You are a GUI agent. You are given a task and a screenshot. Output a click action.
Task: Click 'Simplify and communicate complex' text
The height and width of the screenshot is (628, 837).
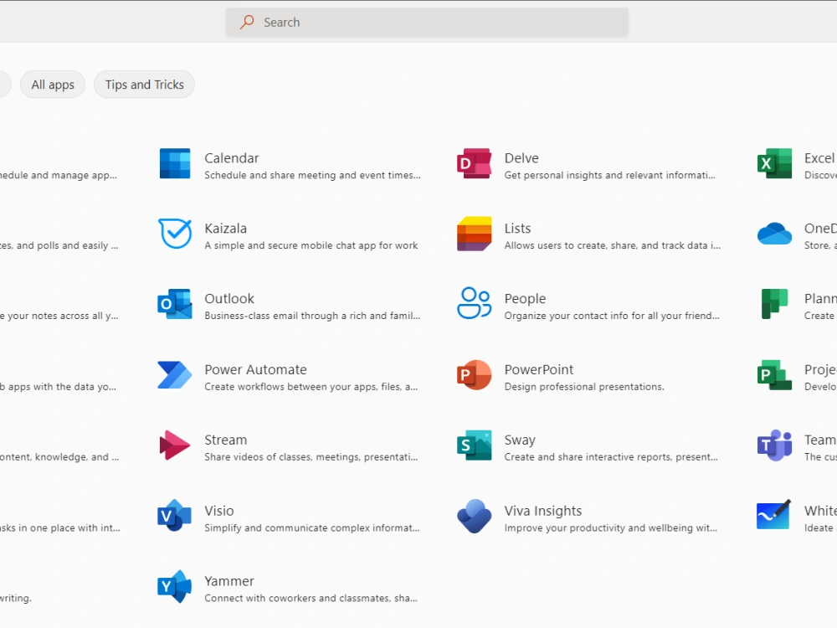pyautogui.click(x=312, y=528)
